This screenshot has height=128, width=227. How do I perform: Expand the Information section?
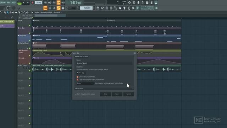pos(104,89)
